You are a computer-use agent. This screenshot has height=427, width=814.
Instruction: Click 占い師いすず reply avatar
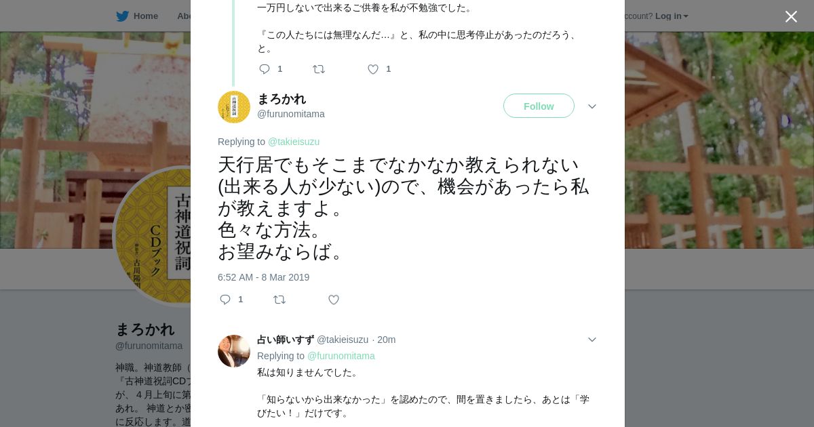[234, 351]
